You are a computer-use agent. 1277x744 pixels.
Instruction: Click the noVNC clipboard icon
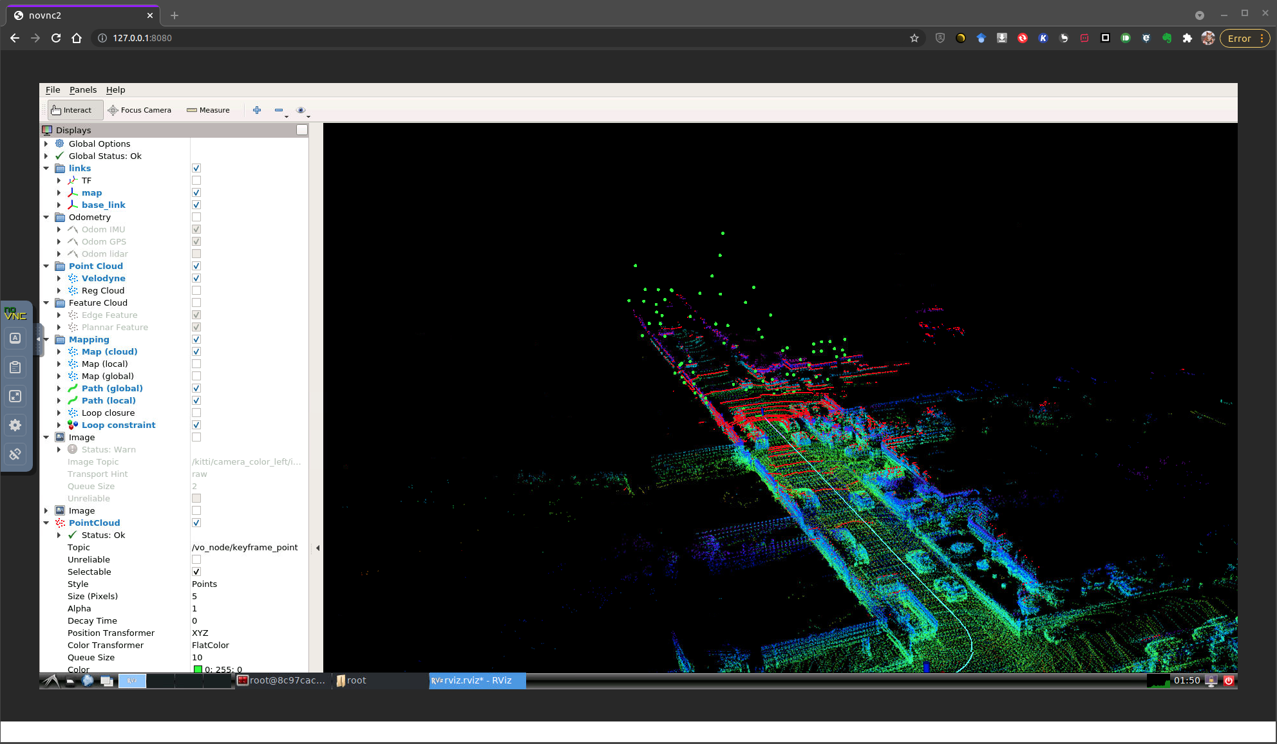[15, 367]
